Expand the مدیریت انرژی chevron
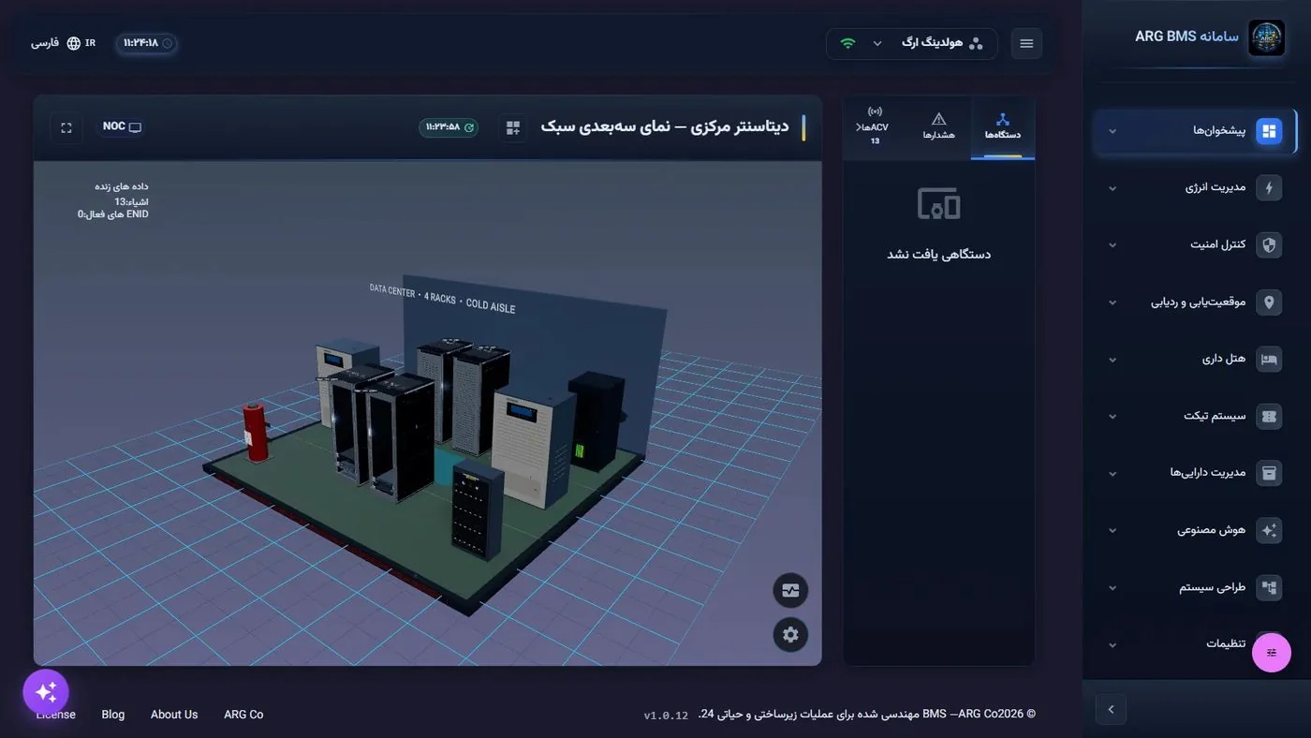Screen dimensions: 1311x738 1112,188
